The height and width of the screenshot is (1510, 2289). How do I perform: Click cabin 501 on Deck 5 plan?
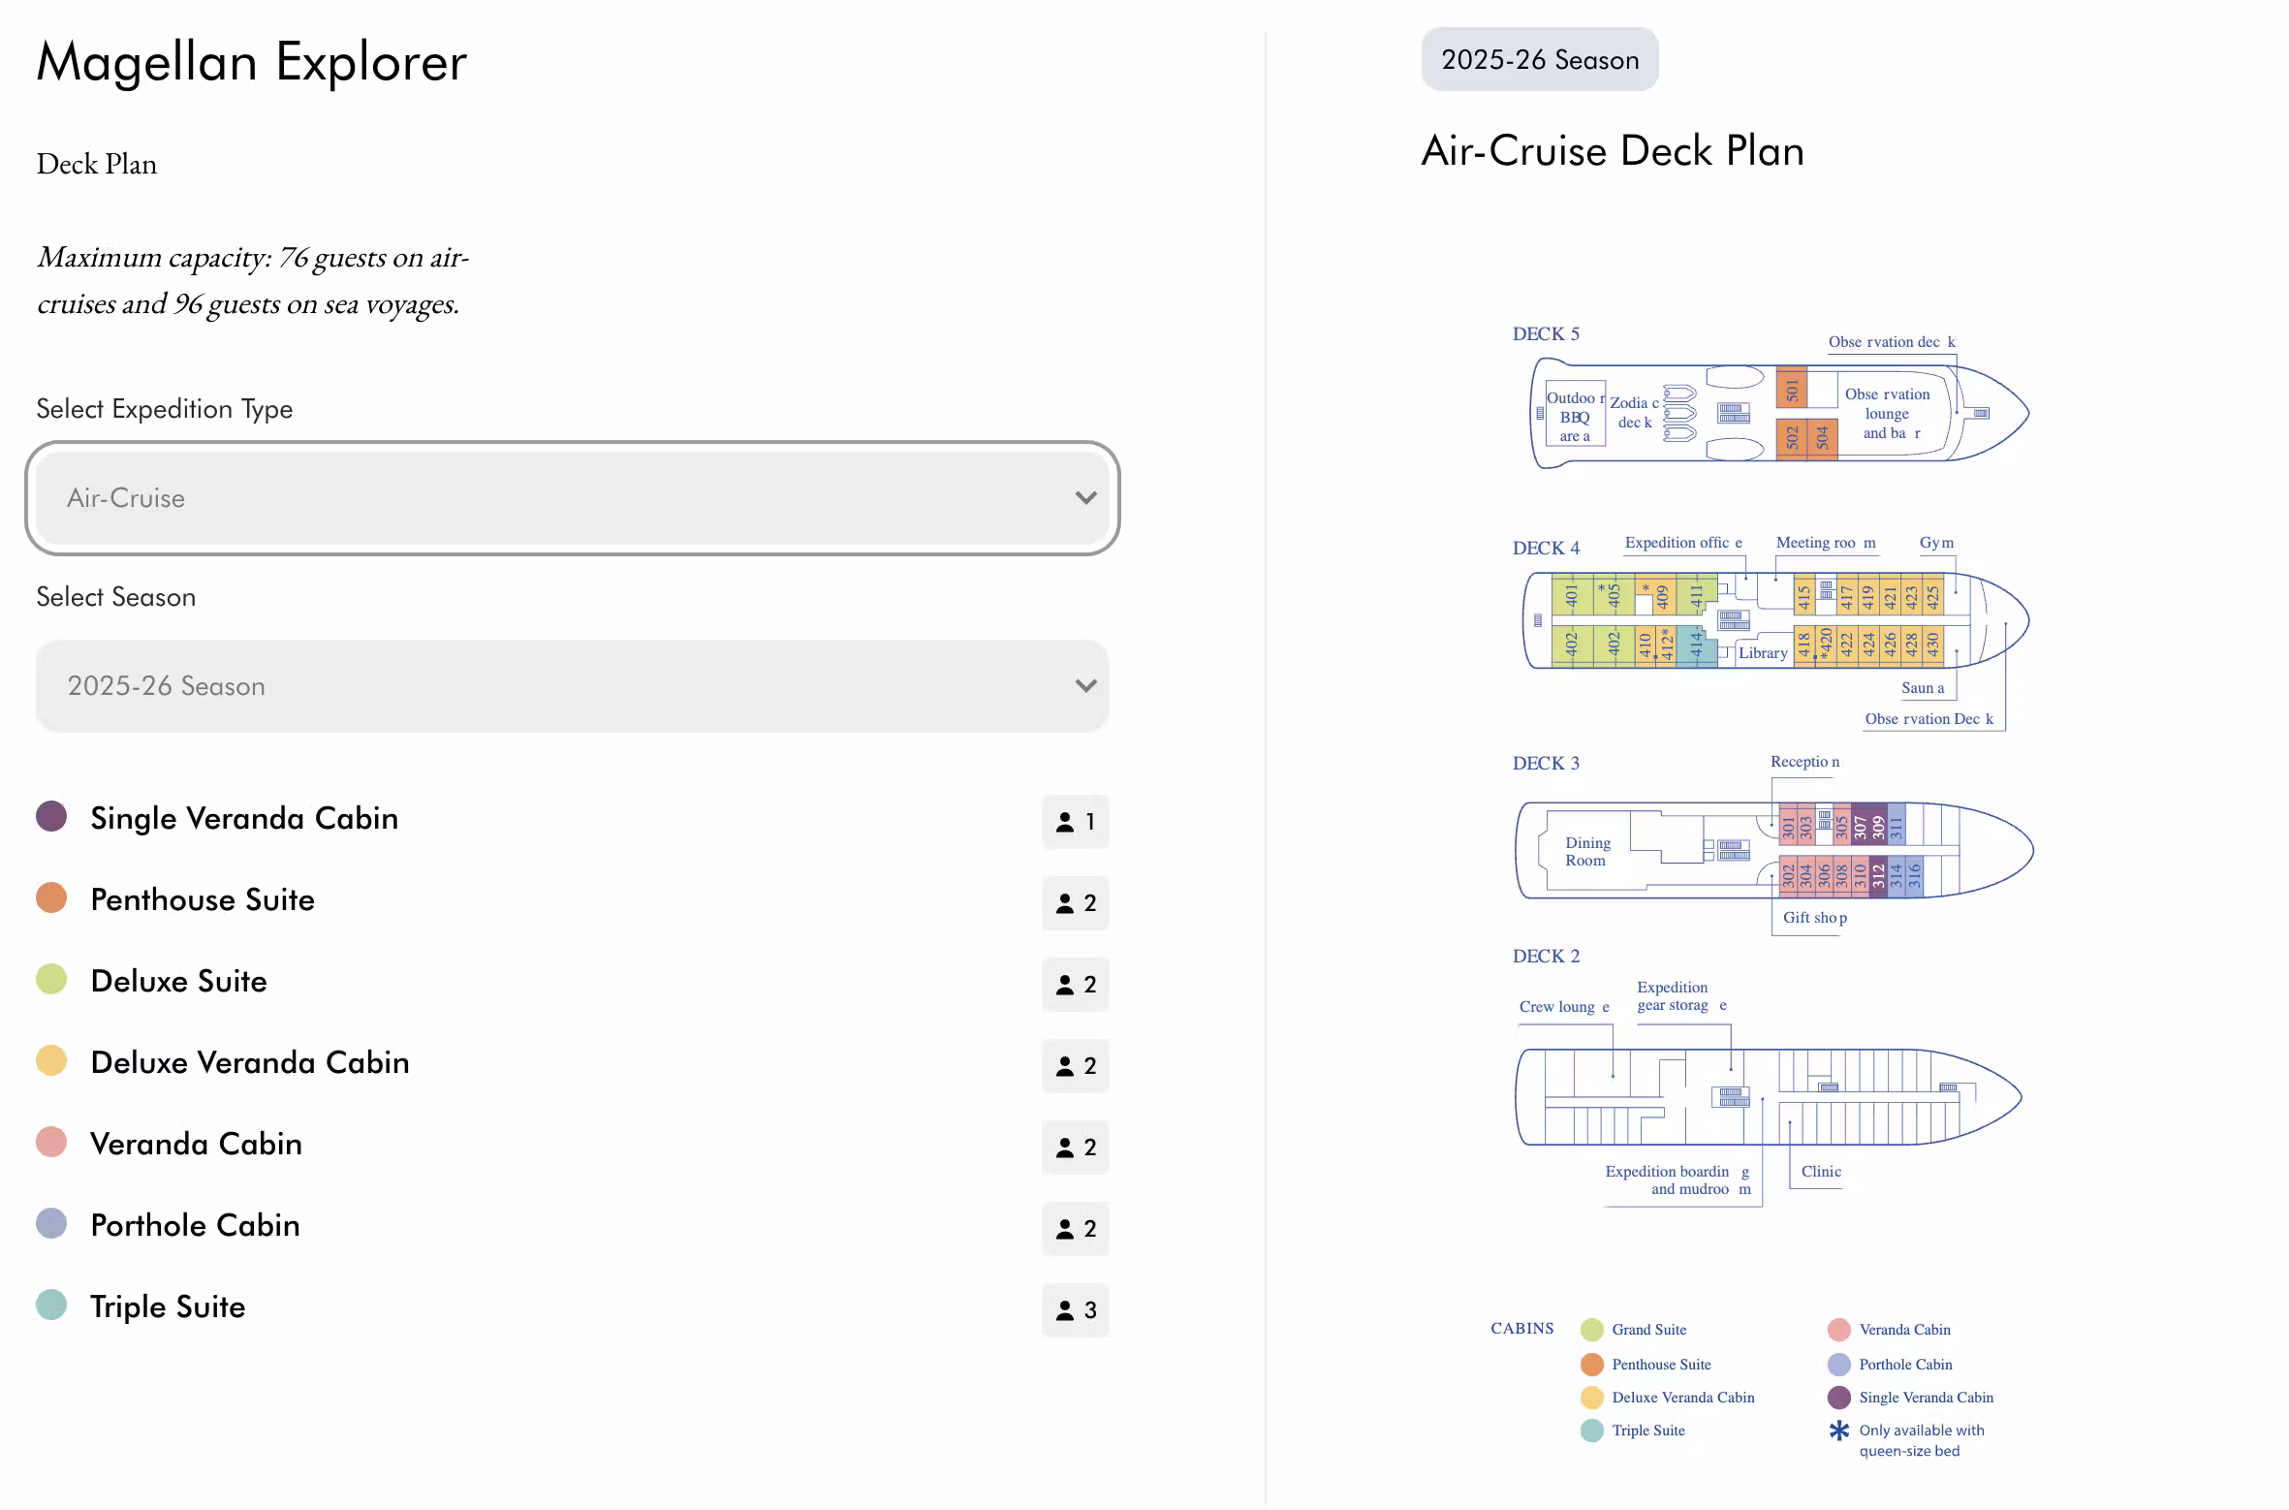pyautogui.click(x=1791, y=390)
